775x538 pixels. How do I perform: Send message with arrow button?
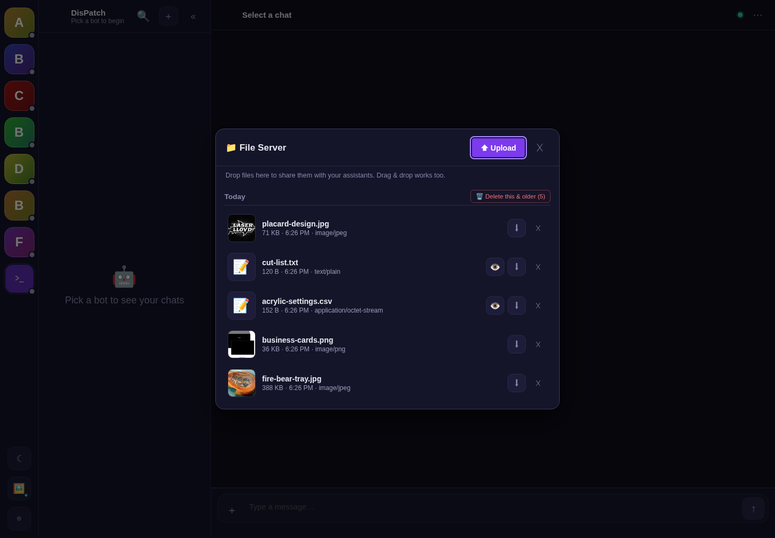(x=753, y=508)
